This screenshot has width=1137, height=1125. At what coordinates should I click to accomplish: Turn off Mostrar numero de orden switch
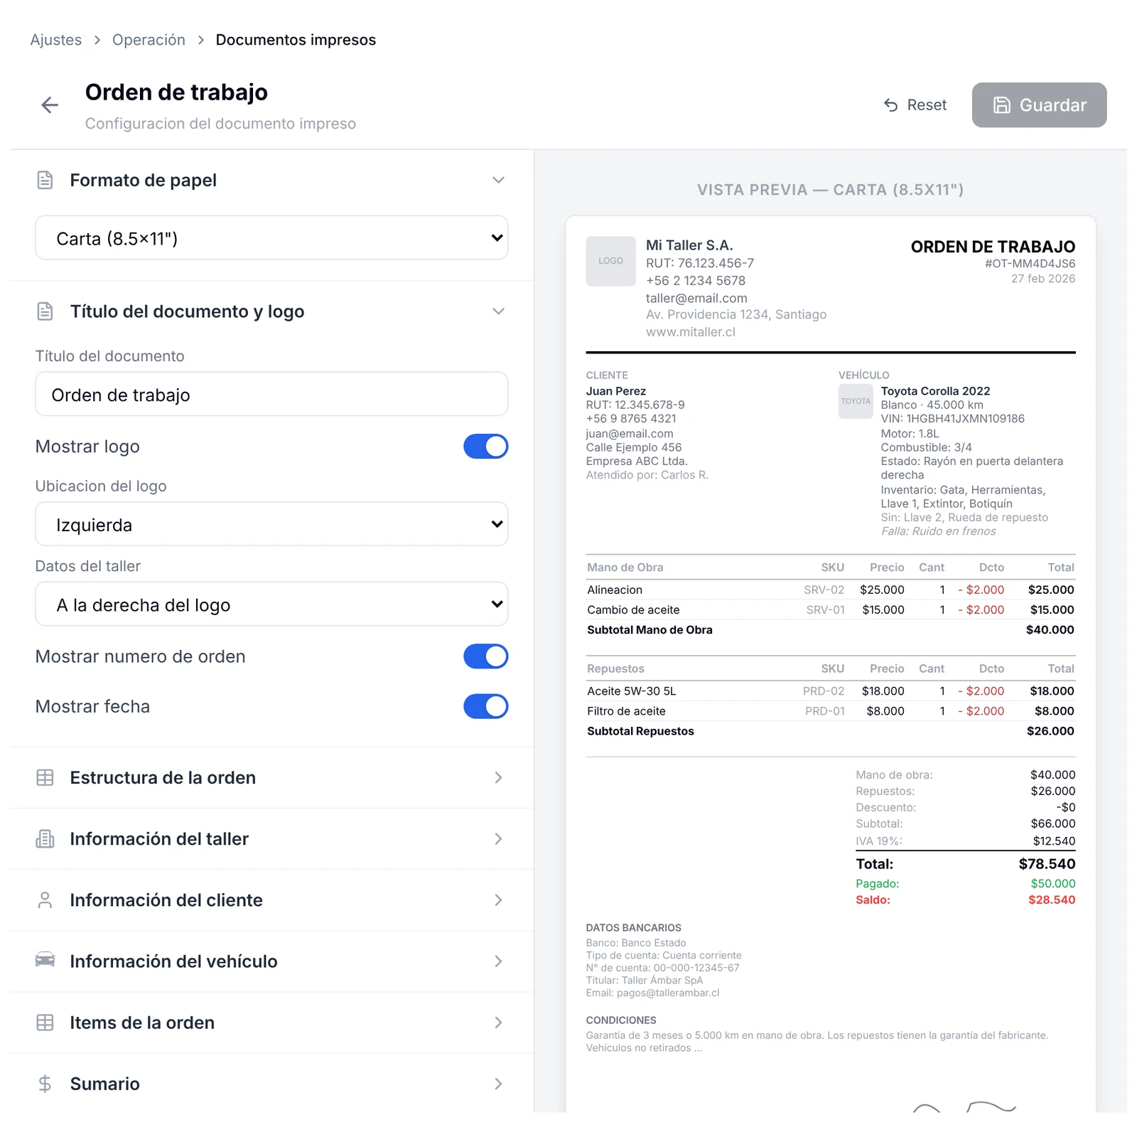[486, 656]
